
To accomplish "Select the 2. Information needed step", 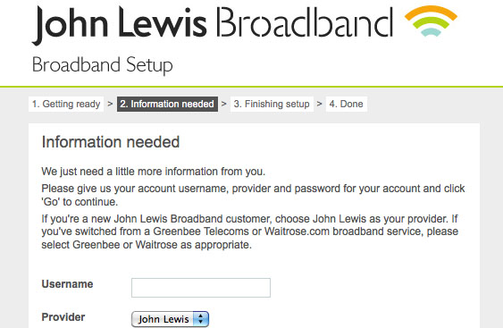I will [x=167, y=104].
